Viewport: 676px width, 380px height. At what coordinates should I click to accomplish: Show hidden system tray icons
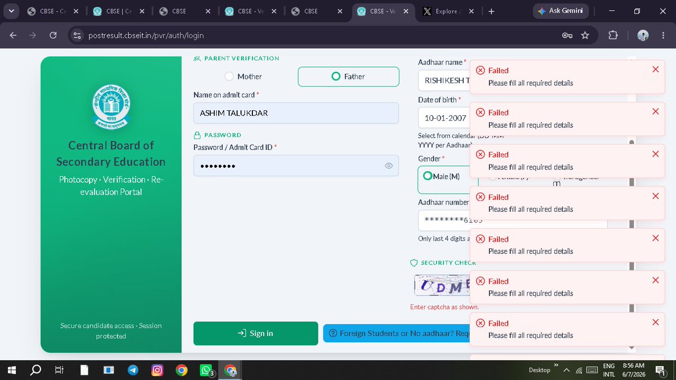[x=566, y=370]
